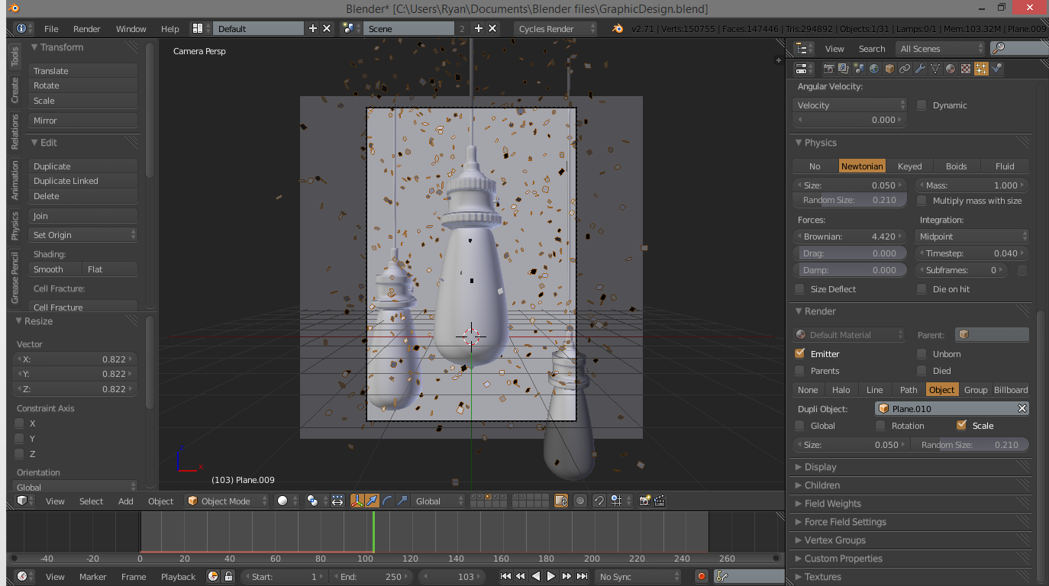Open the Texture checkerboard tab
This screenshot has width=1049, height=586.
tap(966, 69)
